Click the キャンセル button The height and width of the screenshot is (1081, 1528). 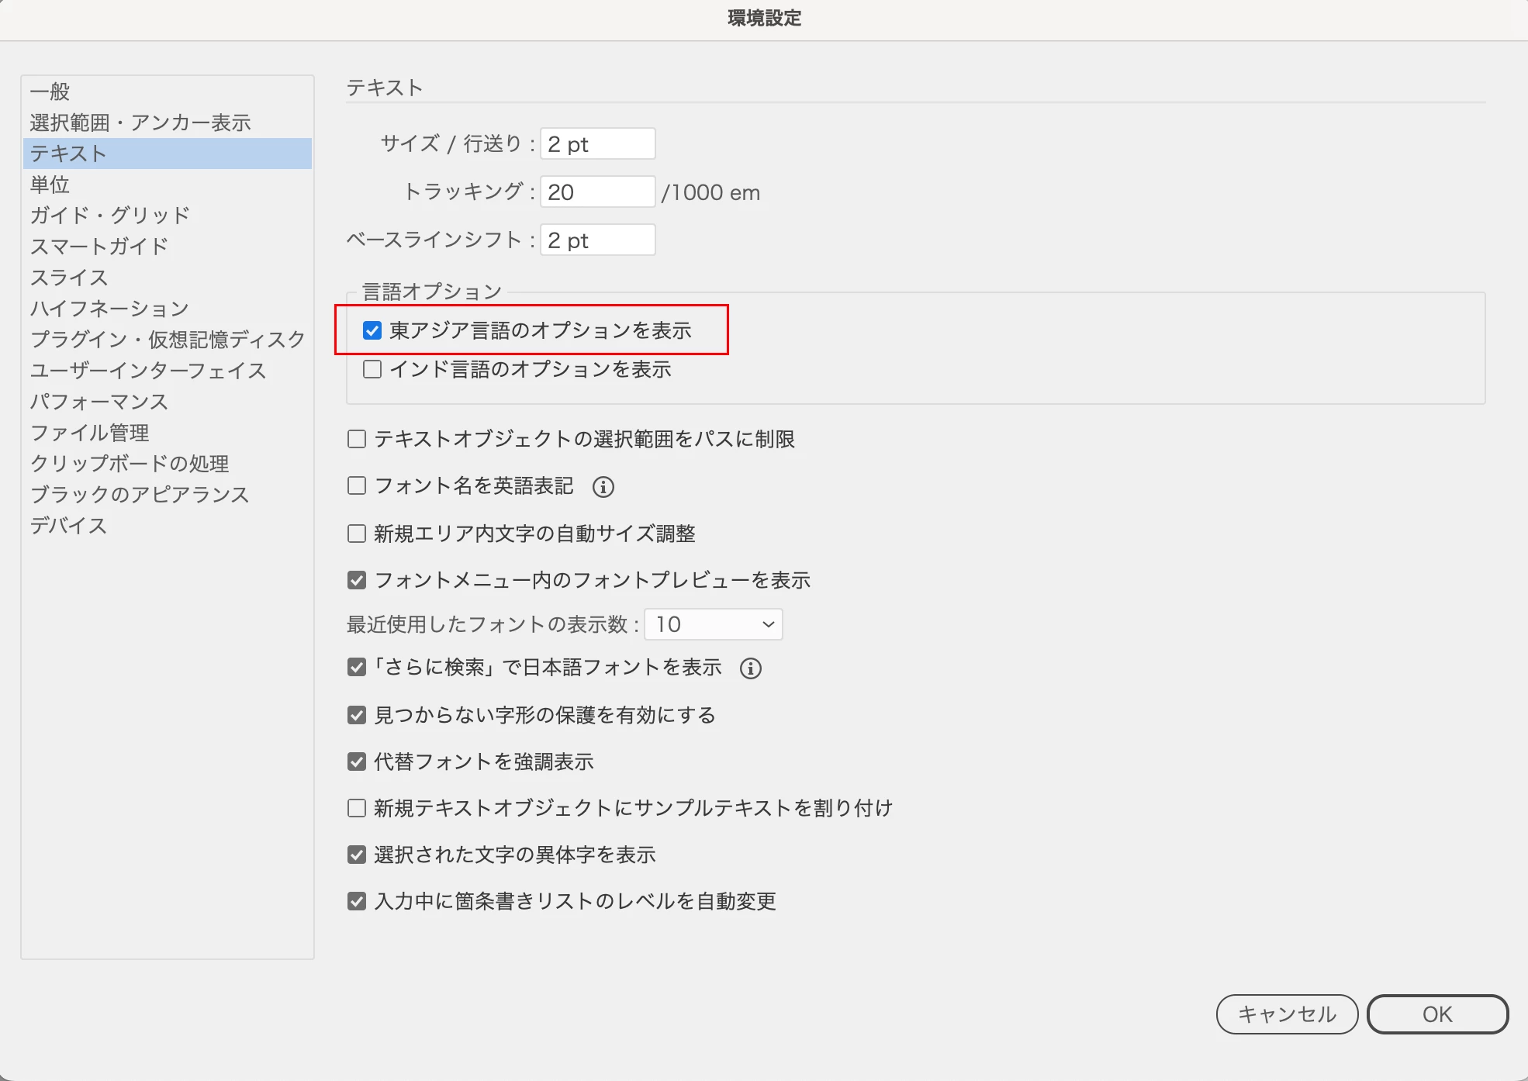1286,1014
